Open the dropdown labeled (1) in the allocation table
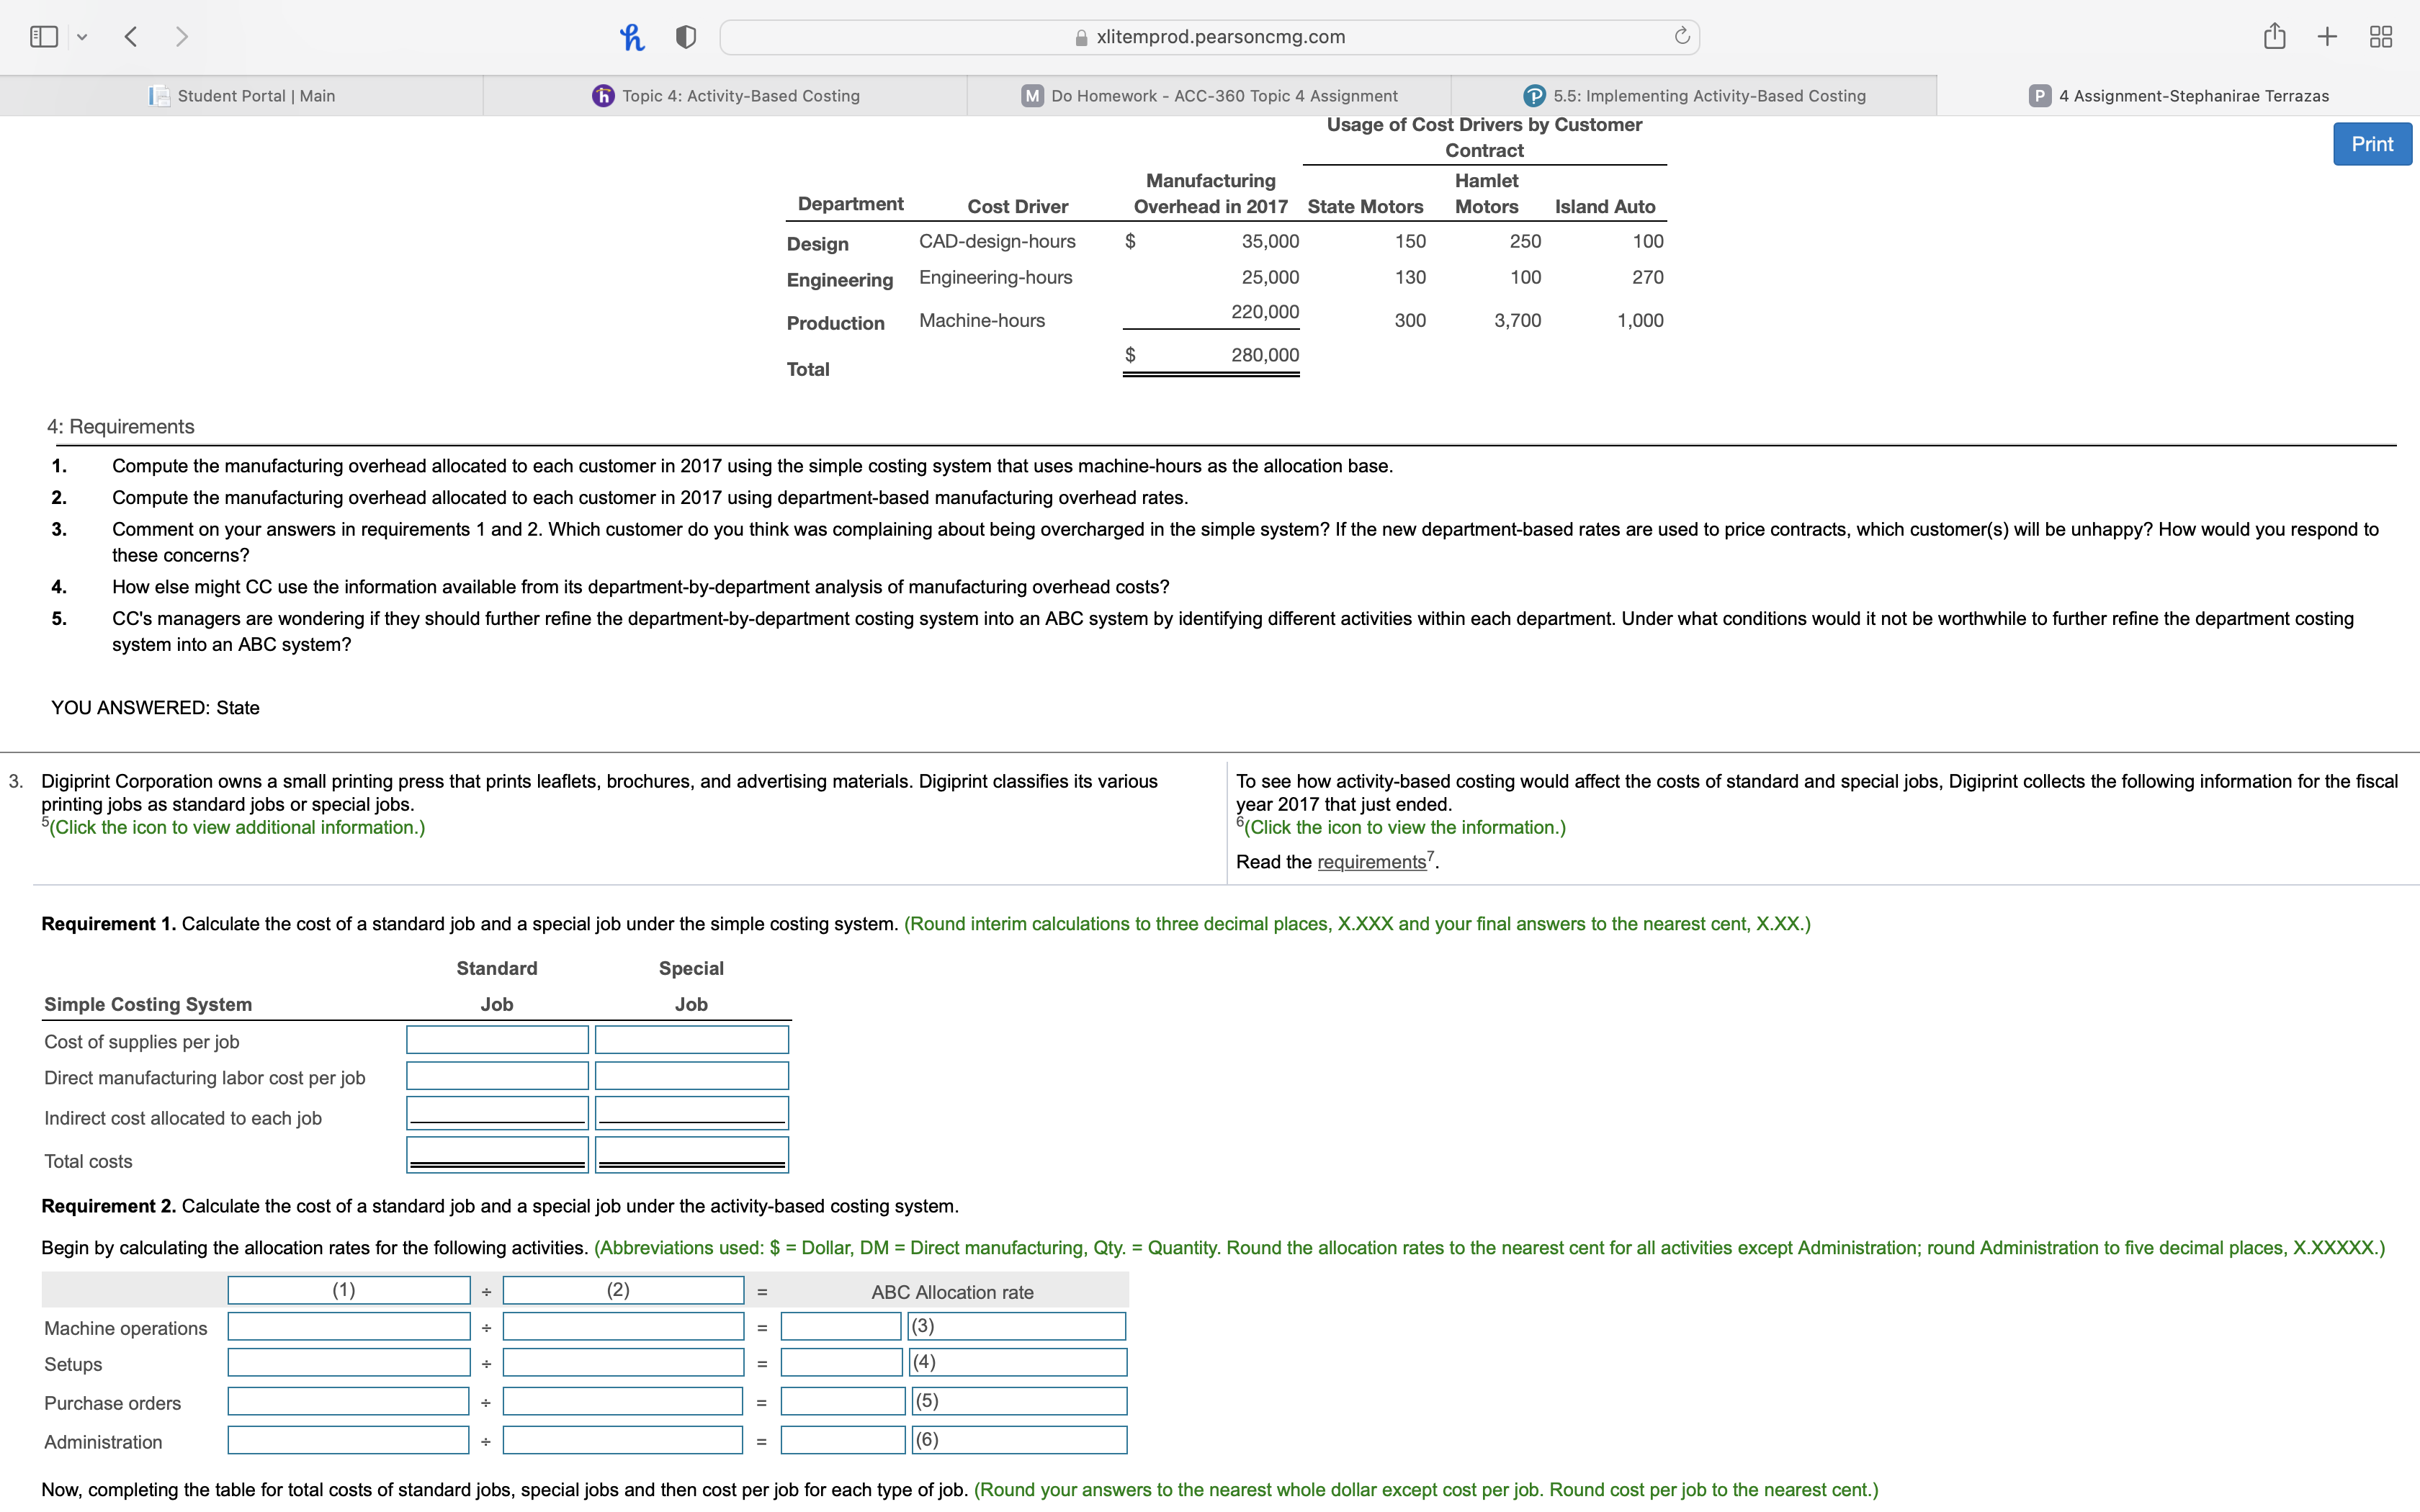Screen dimensions: 2420x1512 [x=348, y=1290]
